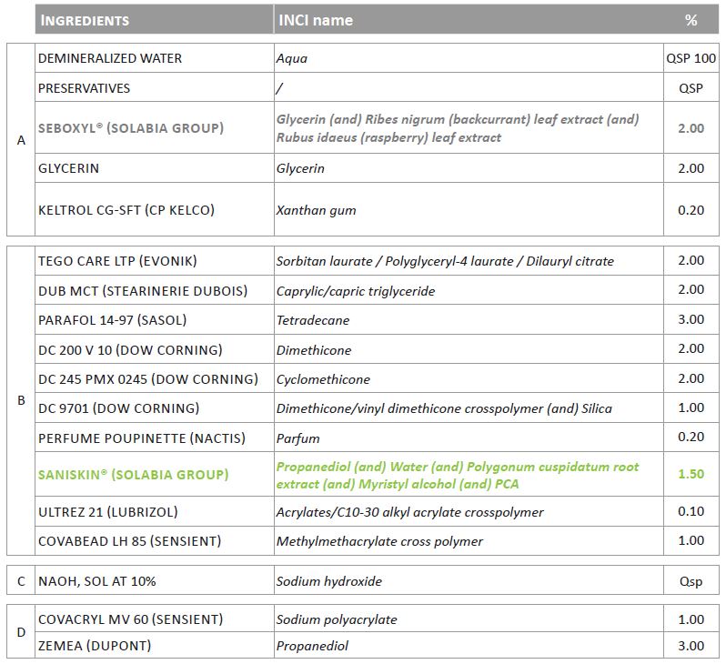The width and height of the screenshot is (726, 664).
Task: Click Caprylic/capric triglyceride cell
Action: coord(469,290)
